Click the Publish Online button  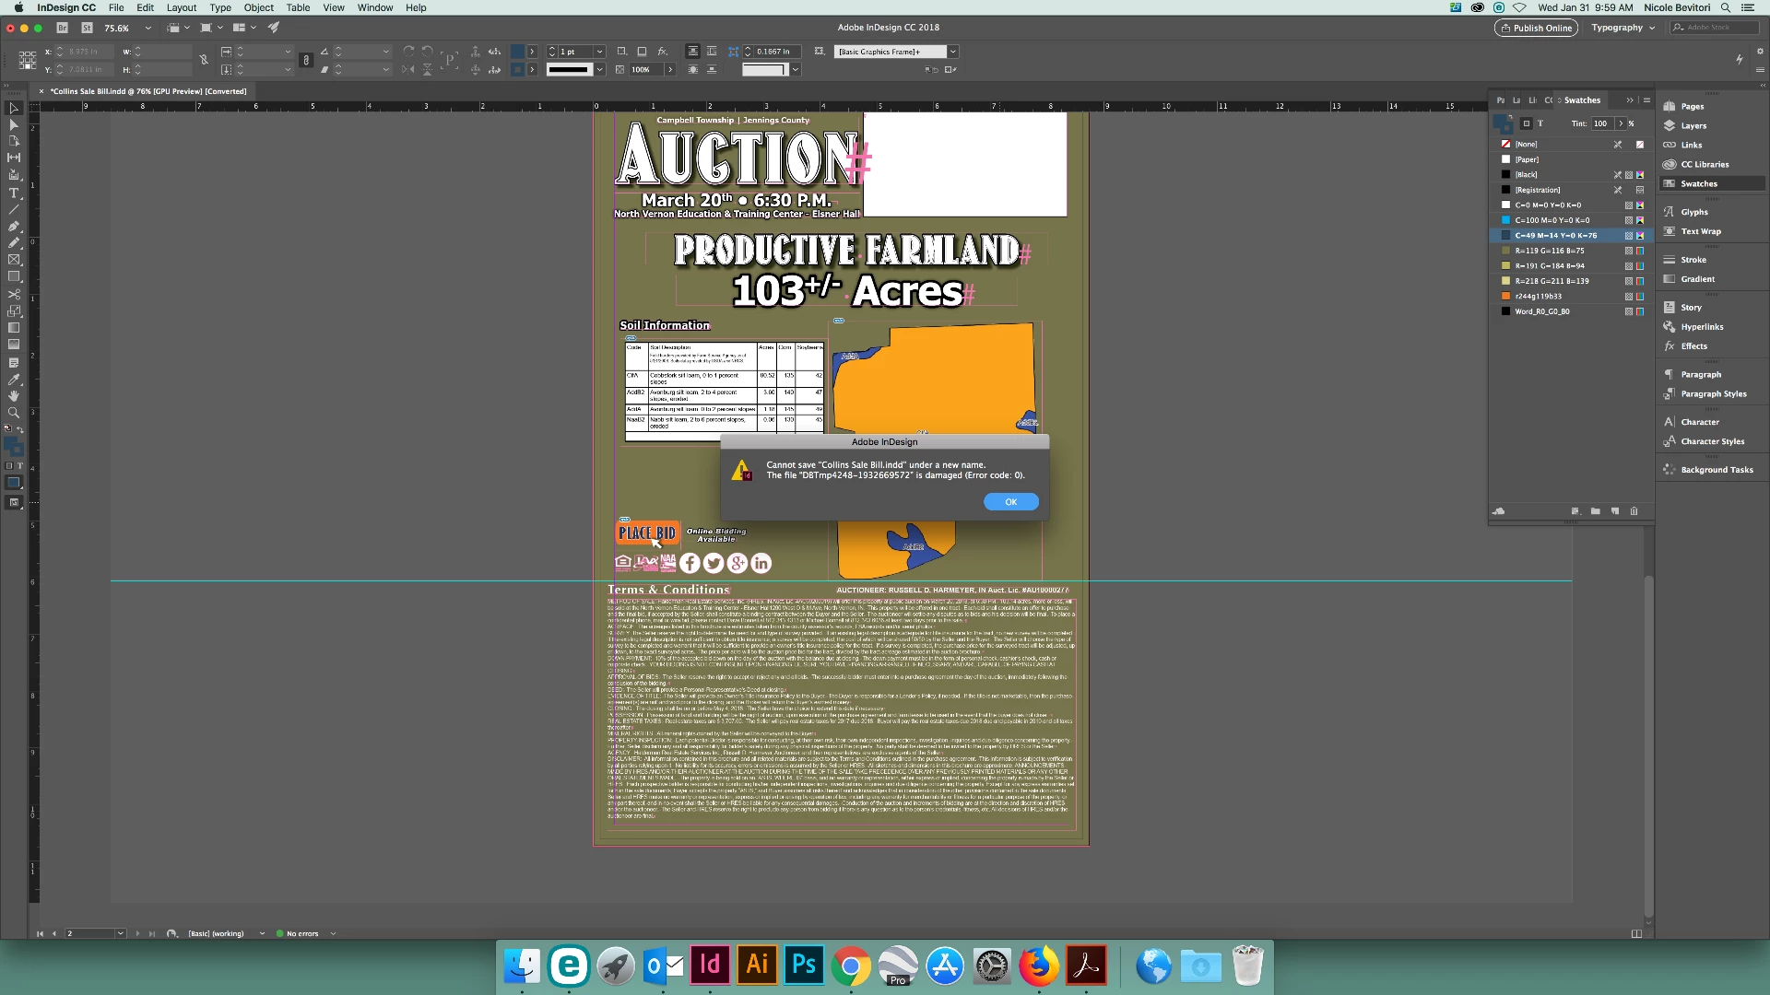(1536, 28)
